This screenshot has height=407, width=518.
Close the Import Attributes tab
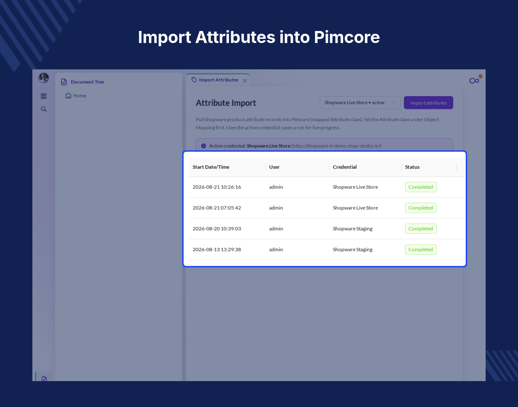click(x=245, y=80)
